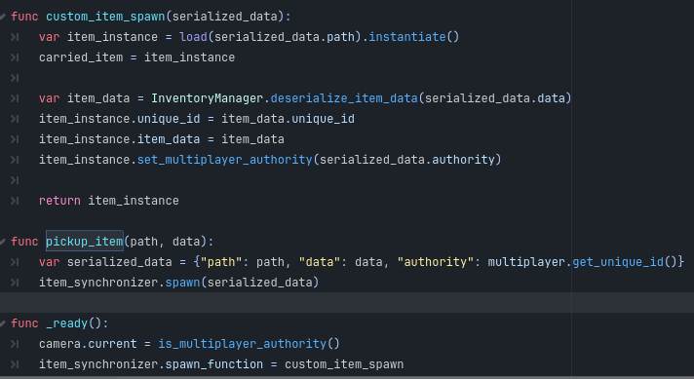Click the load keyword on line two

pyautogui.click(x=193, y=37)
